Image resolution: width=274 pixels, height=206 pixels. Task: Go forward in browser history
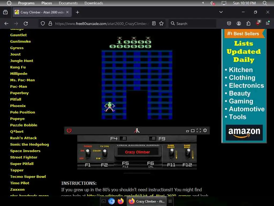16,24
